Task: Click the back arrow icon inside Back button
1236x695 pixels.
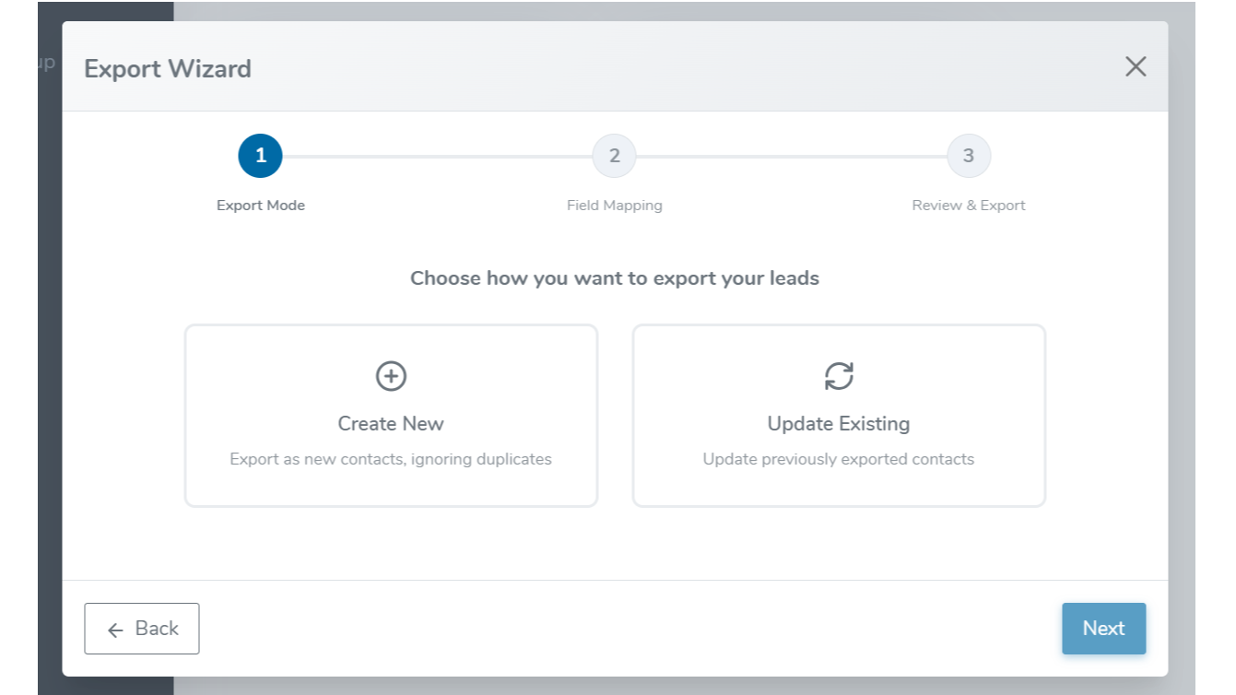Action: 114,630
